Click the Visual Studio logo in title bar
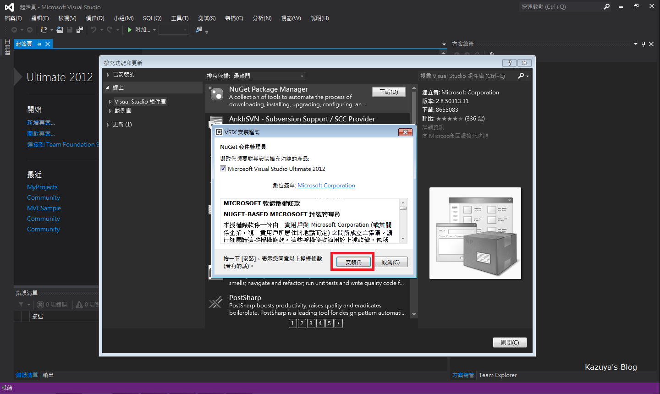 click(9, 7)
